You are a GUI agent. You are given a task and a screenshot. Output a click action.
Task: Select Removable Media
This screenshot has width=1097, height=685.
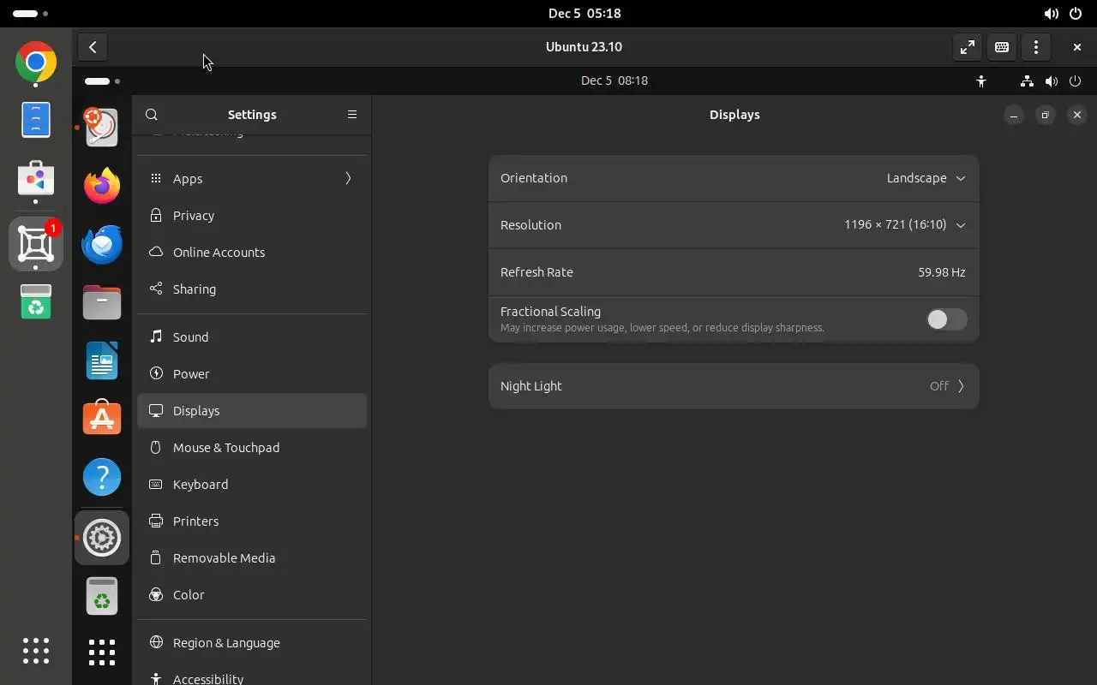[252, 558]
